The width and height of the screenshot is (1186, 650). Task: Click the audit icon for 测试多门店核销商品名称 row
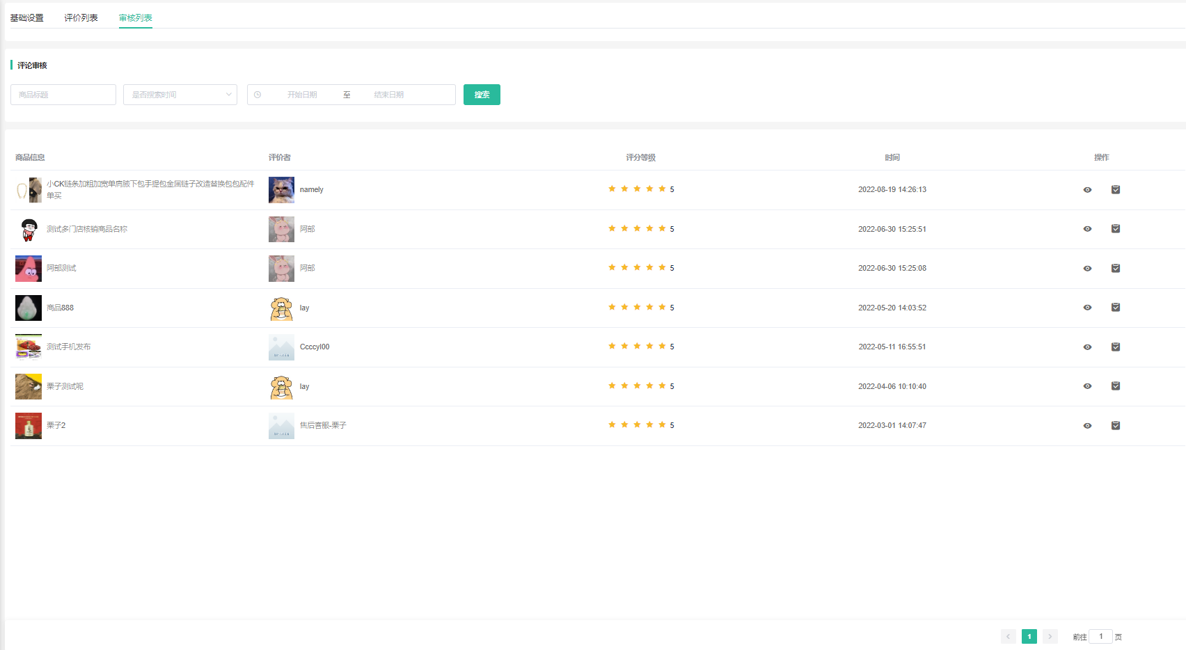tap(1115, 229)
